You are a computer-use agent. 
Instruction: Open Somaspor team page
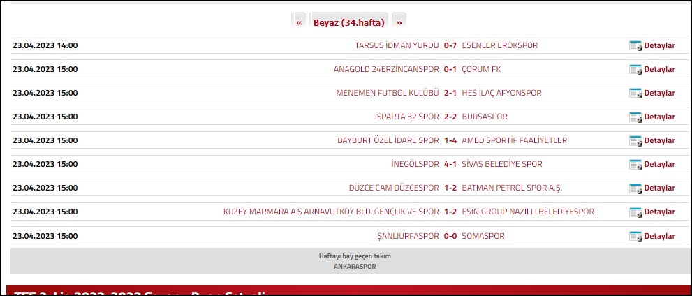point(483,236)
